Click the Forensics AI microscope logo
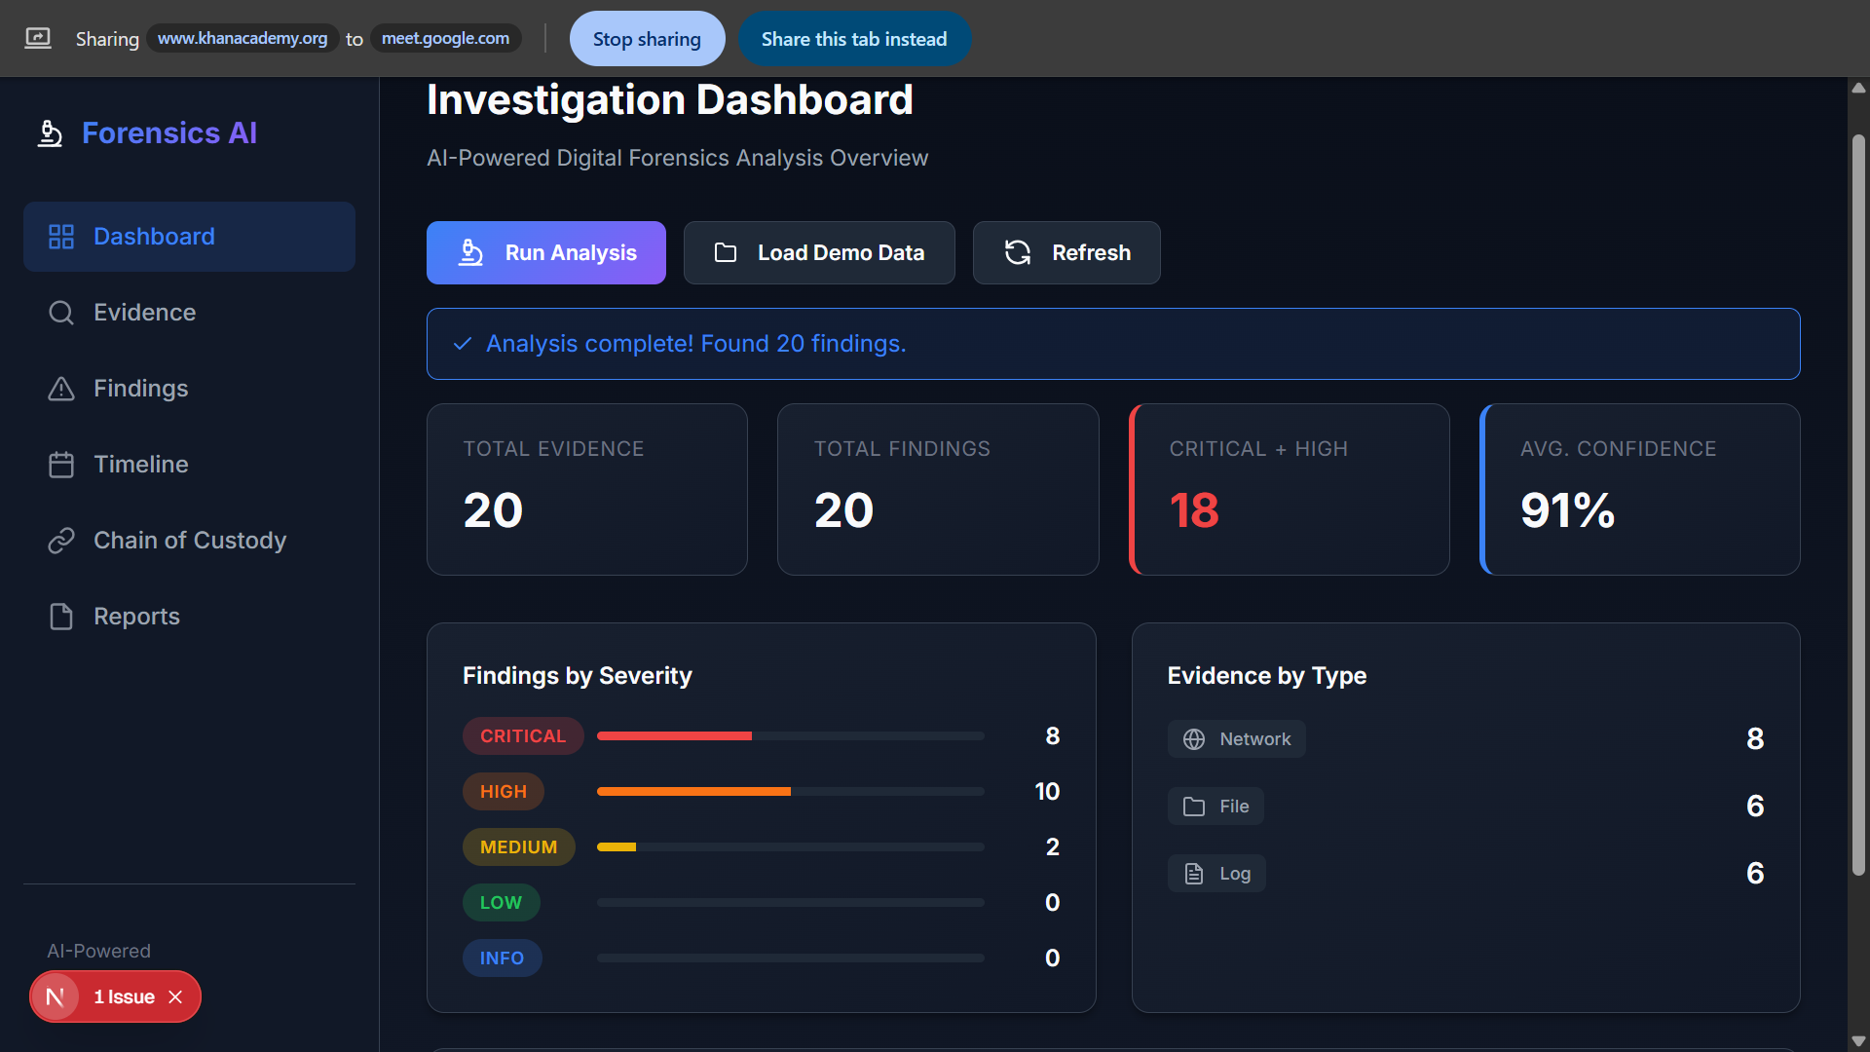Image resolution: width=1870 pixels, height=1052 pixels. 50,132
